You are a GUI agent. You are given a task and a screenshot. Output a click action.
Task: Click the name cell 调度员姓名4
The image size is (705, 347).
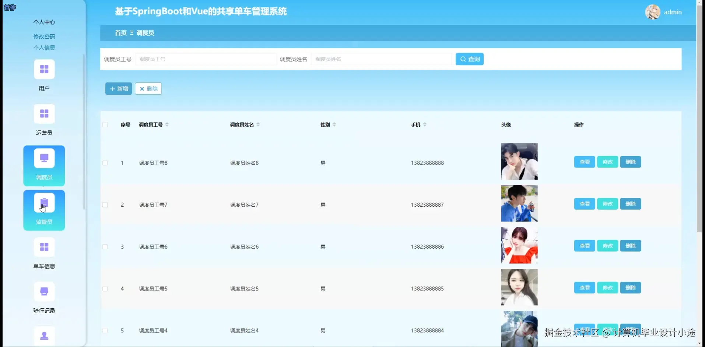click(244, 331)
